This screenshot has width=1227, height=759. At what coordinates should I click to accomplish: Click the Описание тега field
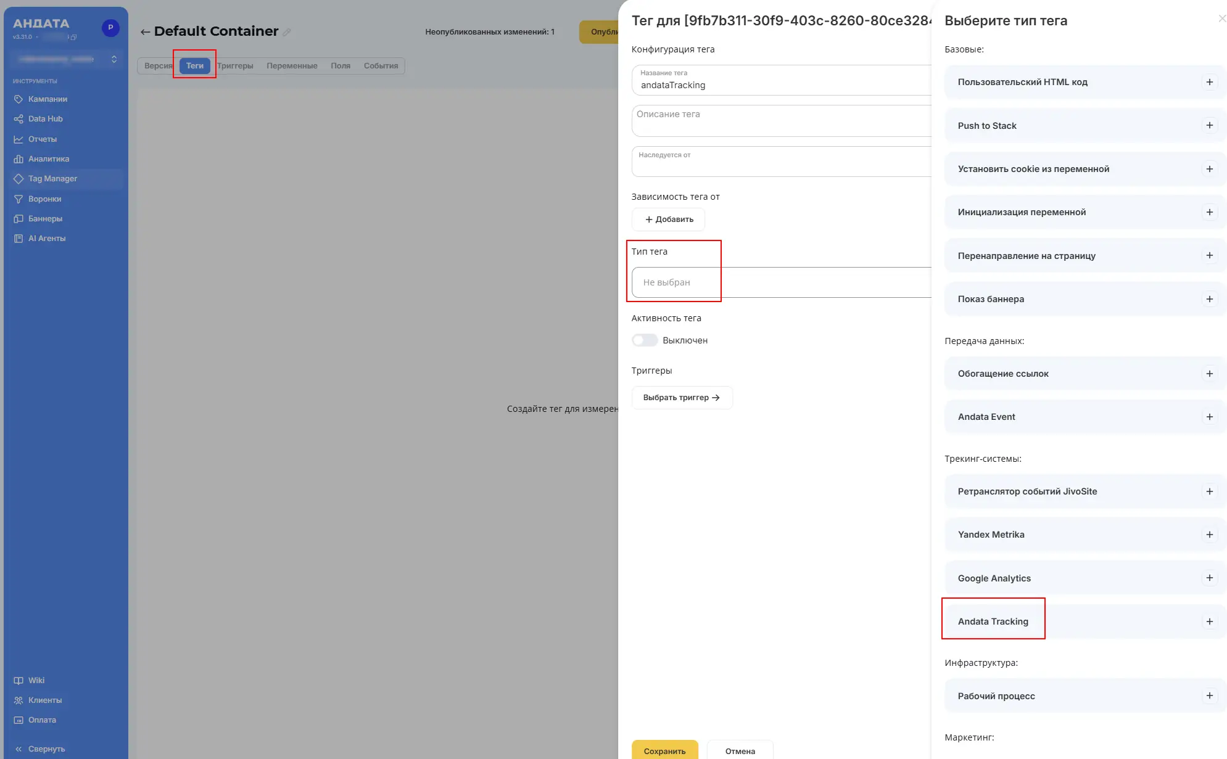coord(781,121)
